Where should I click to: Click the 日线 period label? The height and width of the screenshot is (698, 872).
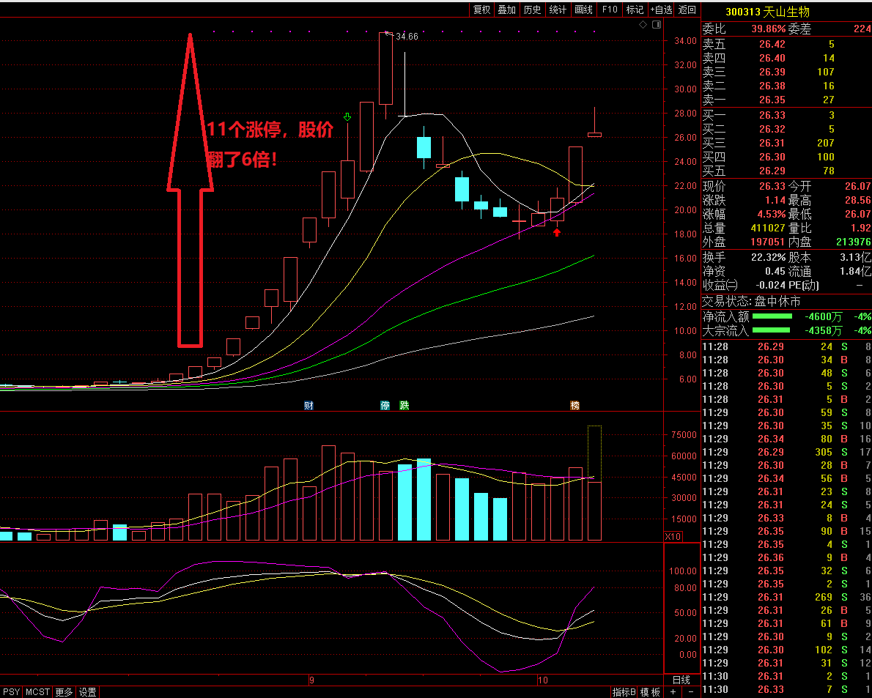681,680
